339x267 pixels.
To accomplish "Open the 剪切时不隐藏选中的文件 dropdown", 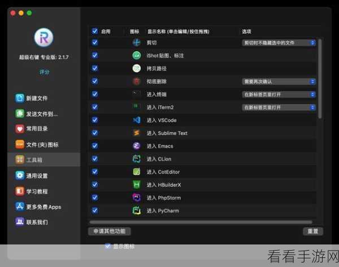I will (279, 43).
